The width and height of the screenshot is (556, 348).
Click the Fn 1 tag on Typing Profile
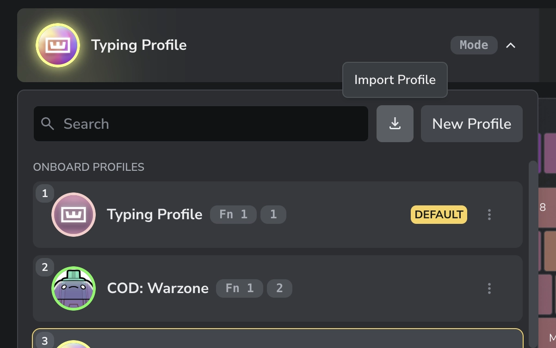233,215
